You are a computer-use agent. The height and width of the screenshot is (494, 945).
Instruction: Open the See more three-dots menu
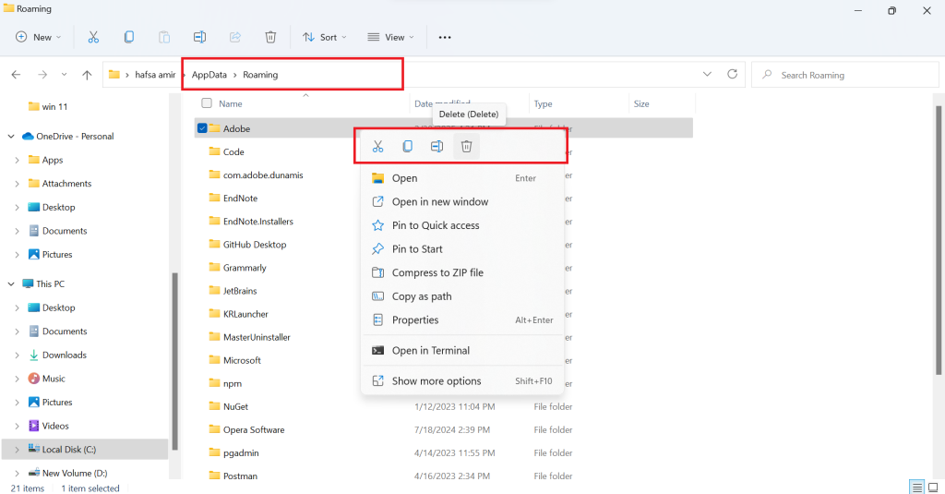445,38
